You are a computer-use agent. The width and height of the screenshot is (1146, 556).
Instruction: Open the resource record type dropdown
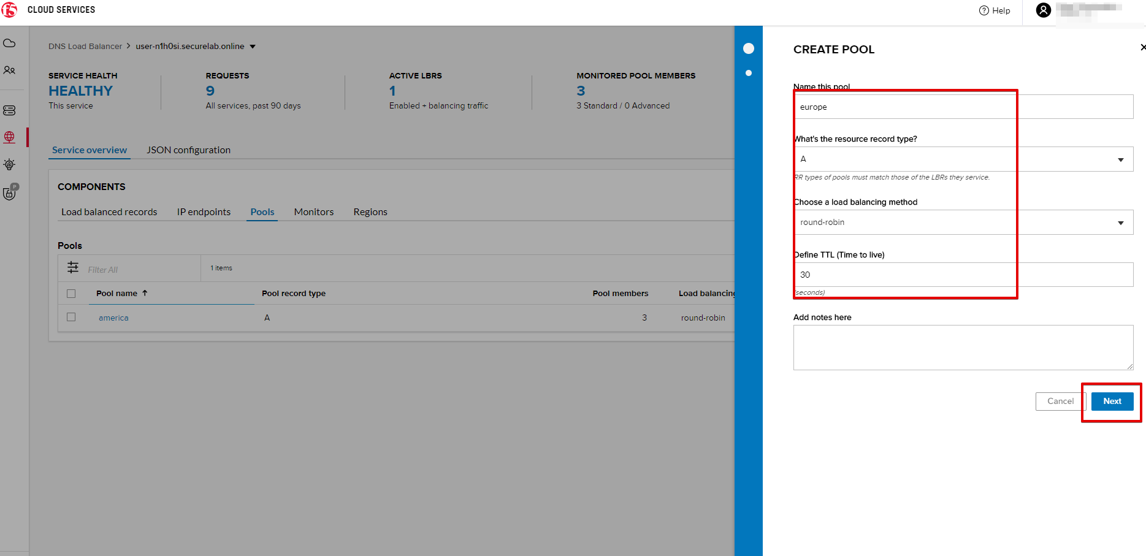(x=963, y=159)
